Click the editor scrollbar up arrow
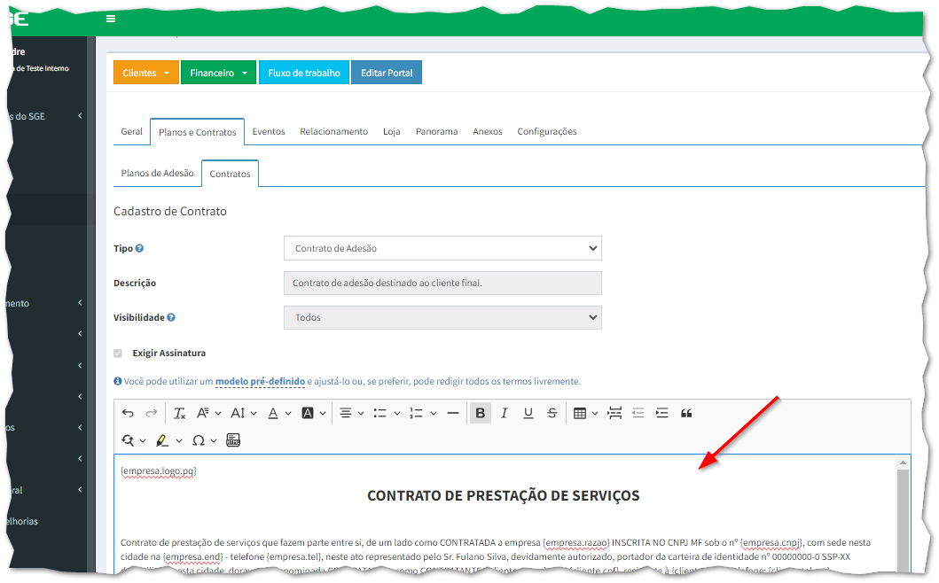 (903, 463)
